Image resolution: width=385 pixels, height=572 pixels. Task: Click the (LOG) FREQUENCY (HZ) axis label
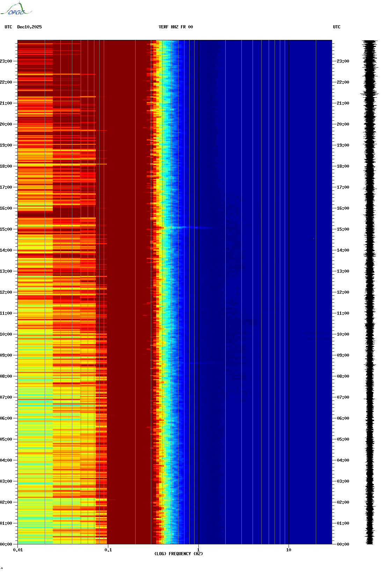click(x=179, y=553)
